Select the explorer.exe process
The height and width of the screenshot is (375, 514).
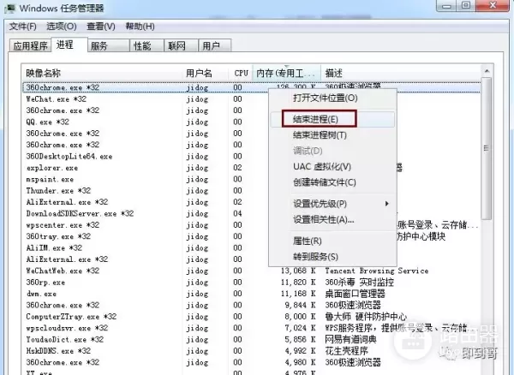click(x=51, y=168)
